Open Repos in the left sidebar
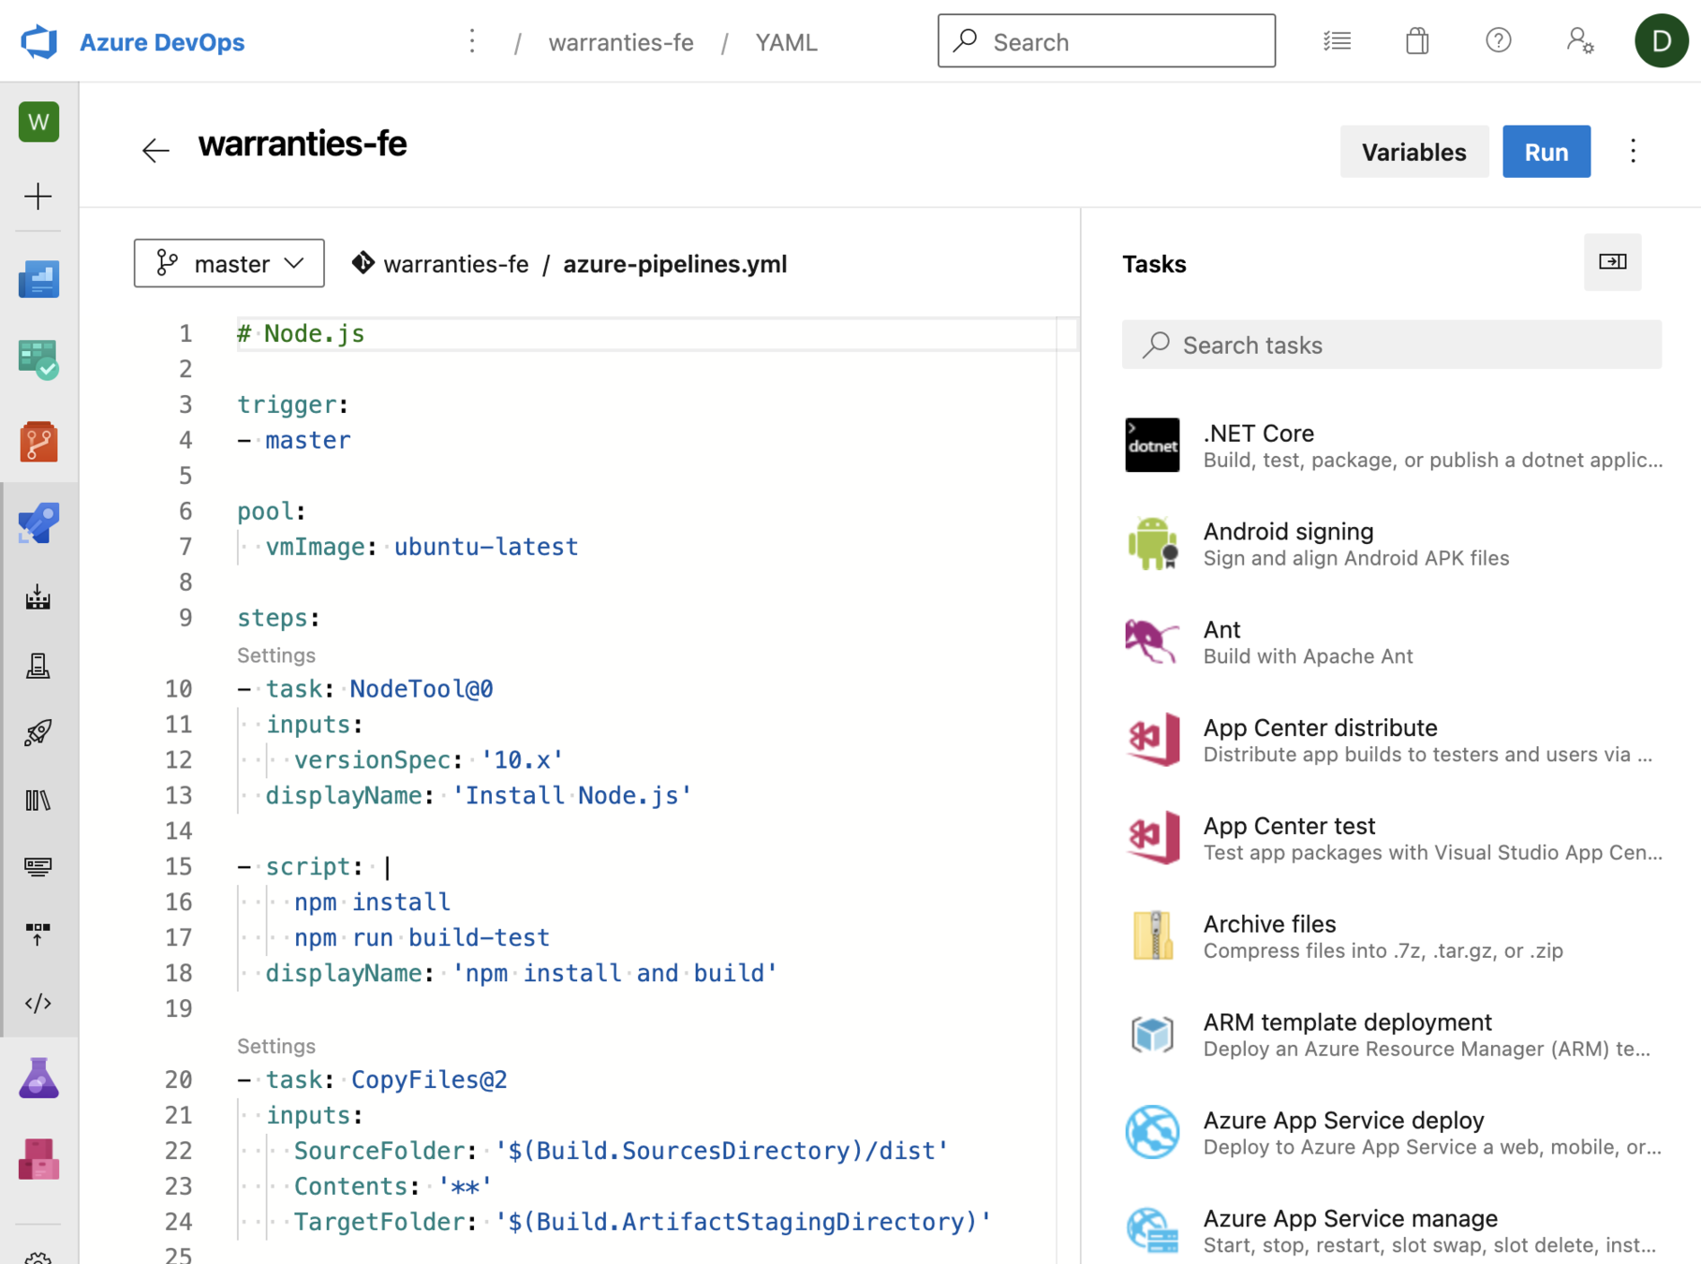Image resolution: width=1701 pixels, height=1264 pixels. click(38, 441)
